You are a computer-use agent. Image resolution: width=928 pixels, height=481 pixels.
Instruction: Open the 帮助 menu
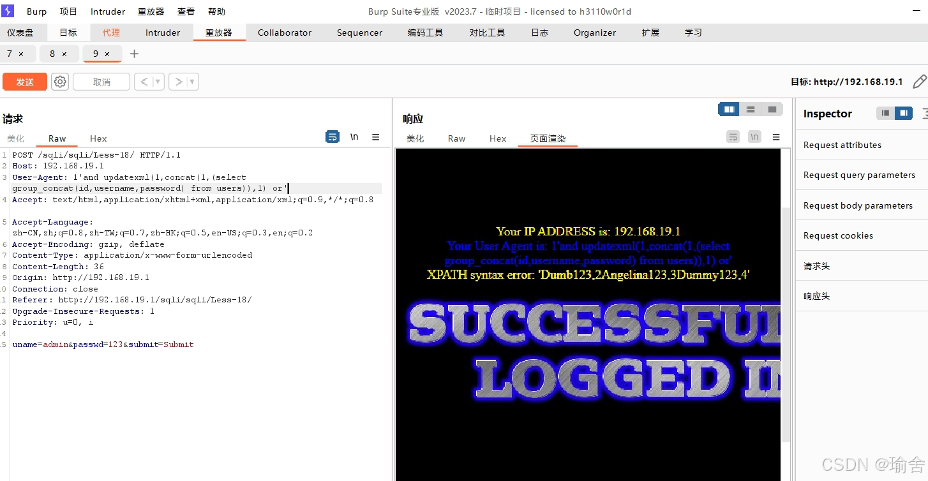pos(216,11)
